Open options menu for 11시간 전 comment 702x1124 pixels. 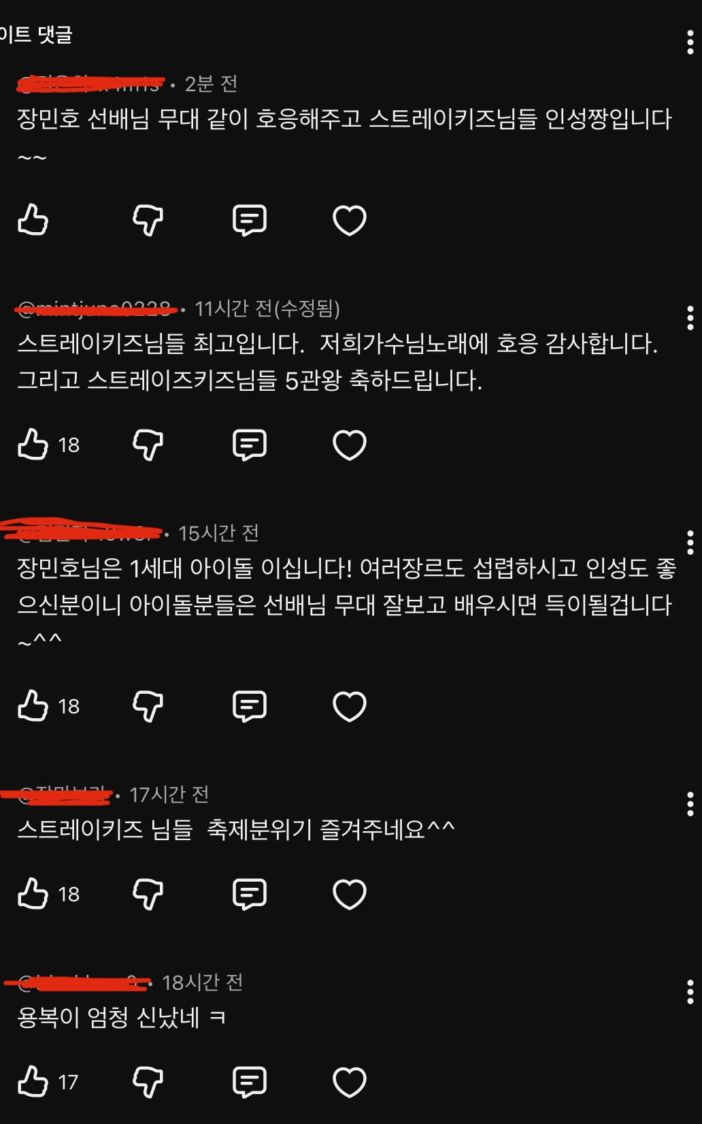[690, 318]
